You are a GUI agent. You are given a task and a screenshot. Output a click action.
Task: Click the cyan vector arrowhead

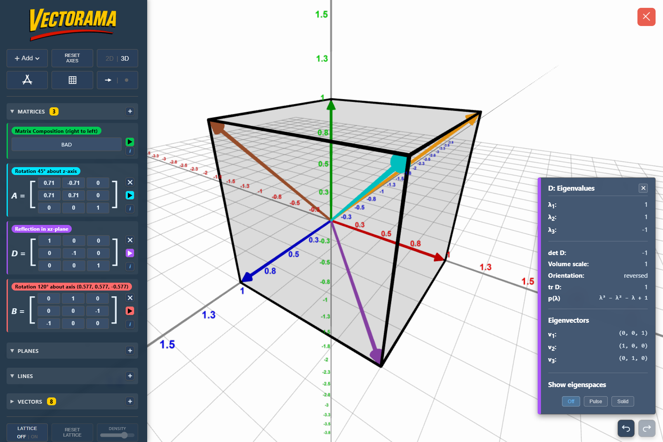tap(399, 163)
